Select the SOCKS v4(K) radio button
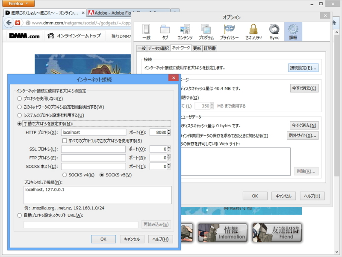Screen dimensions: 342x257 (65, 175)
